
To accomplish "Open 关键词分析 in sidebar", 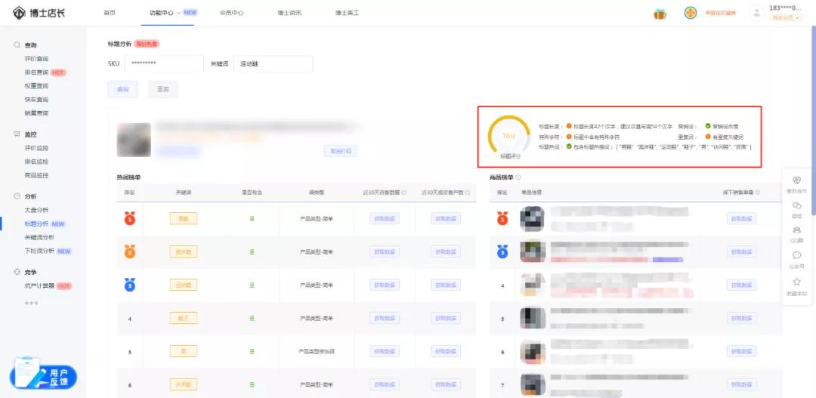I will click(39, 237).
